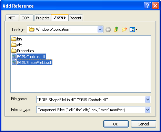
Task: Expand the Files of type dropdown
Action: [x=148, y=110]
